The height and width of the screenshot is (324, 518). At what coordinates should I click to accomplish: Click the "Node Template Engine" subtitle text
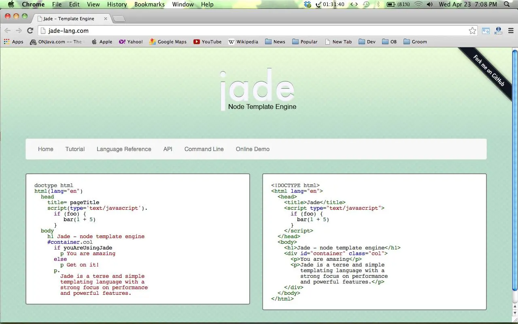click(x=262, y=107)
